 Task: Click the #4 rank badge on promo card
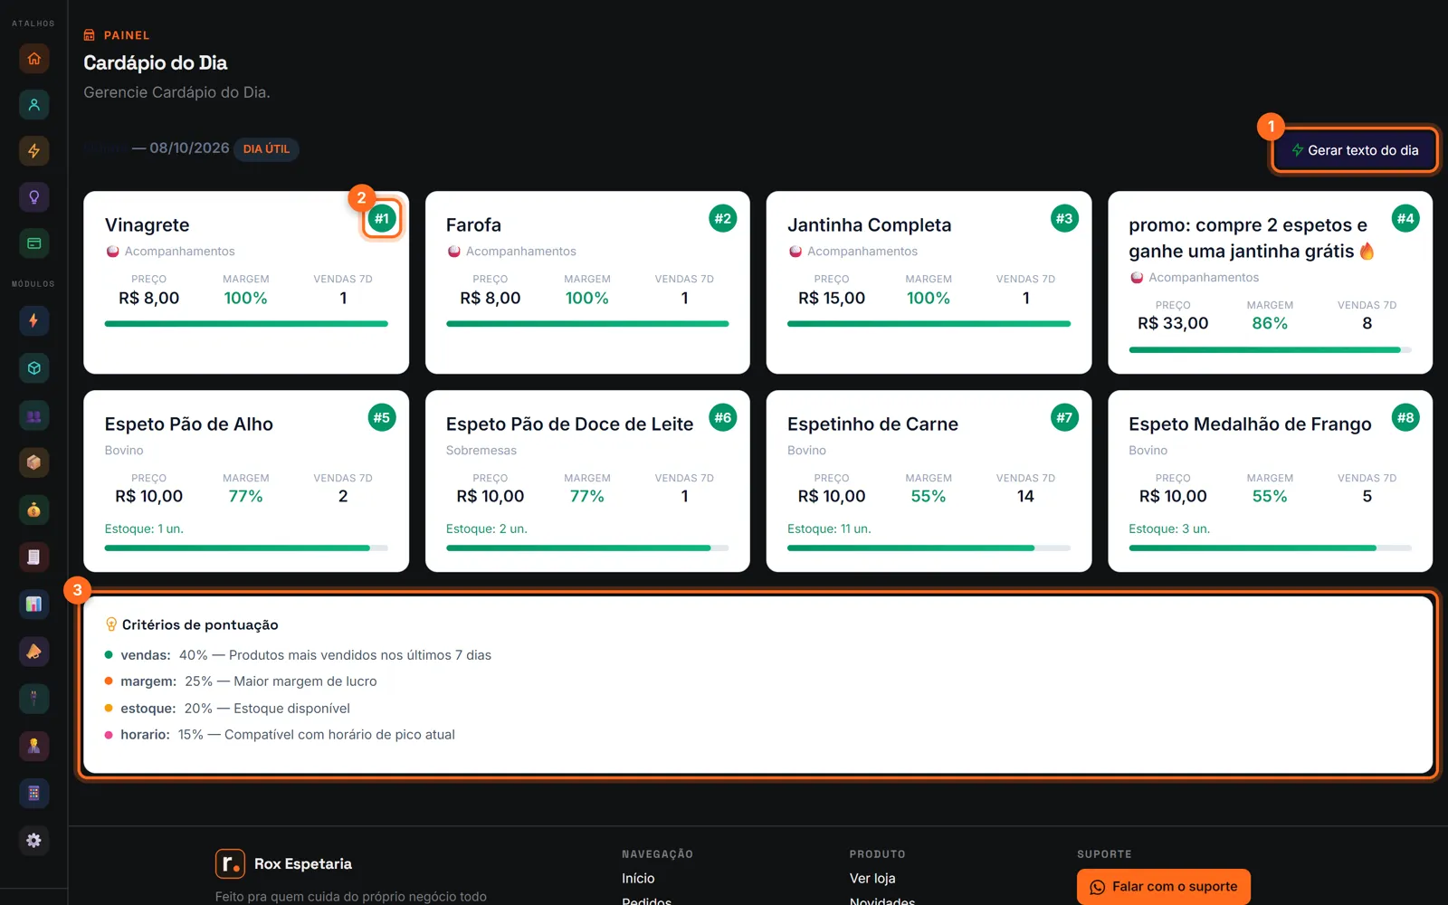tap(1405, 218)
